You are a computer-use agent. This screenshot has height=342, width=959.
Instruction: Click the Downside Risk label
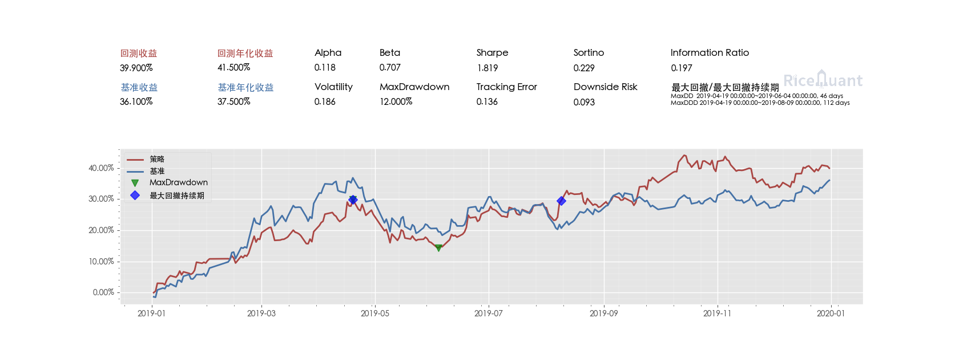[x=605, y=87]
